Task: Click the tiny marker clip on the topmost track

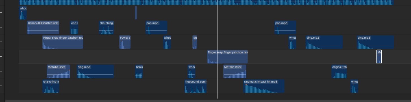Action: (x=136, y=13)
